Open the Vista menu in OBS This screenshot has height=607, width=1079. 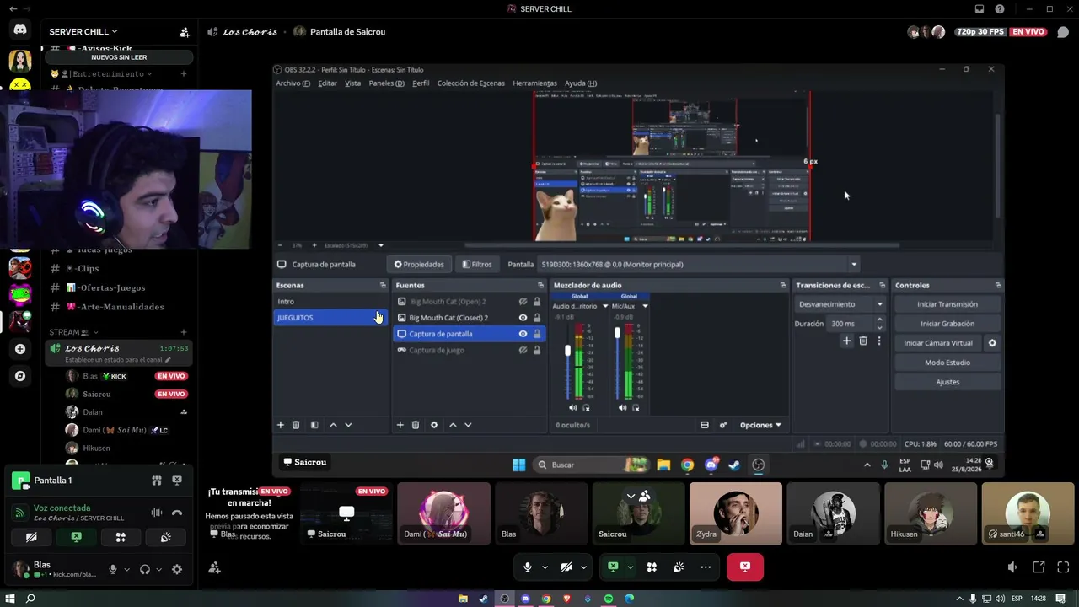click(352, 83)
